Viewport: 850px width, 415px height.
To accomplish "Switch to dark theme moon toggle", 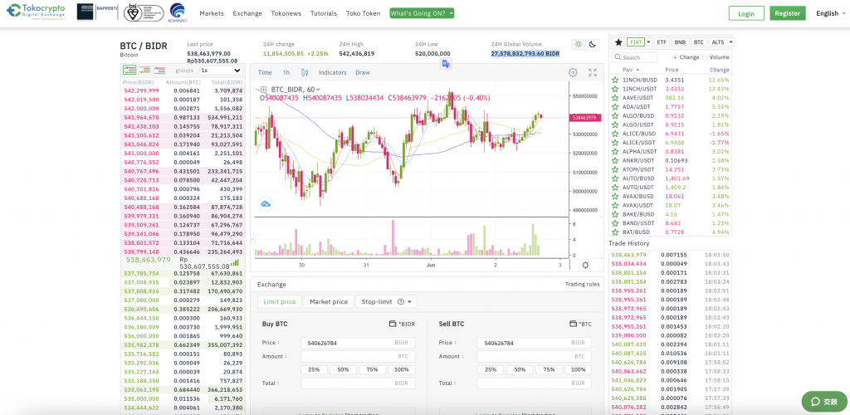I will pos(593,44).
